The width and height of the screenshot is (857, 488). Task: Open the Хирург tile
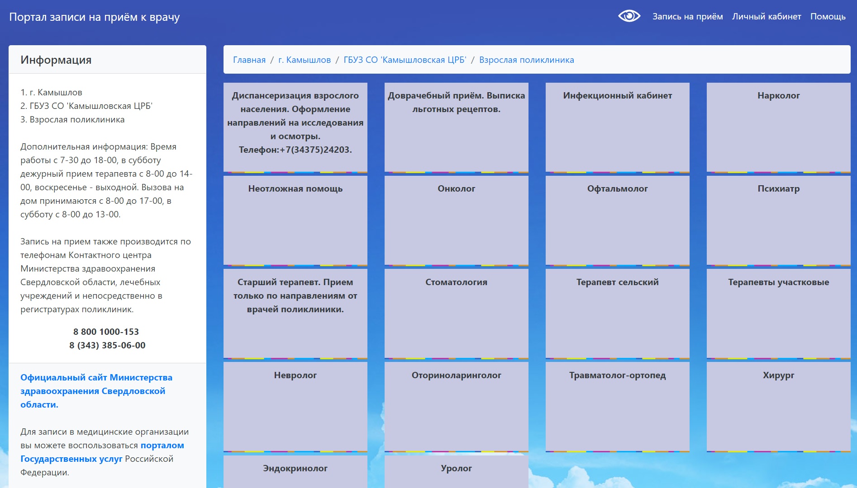778,406
